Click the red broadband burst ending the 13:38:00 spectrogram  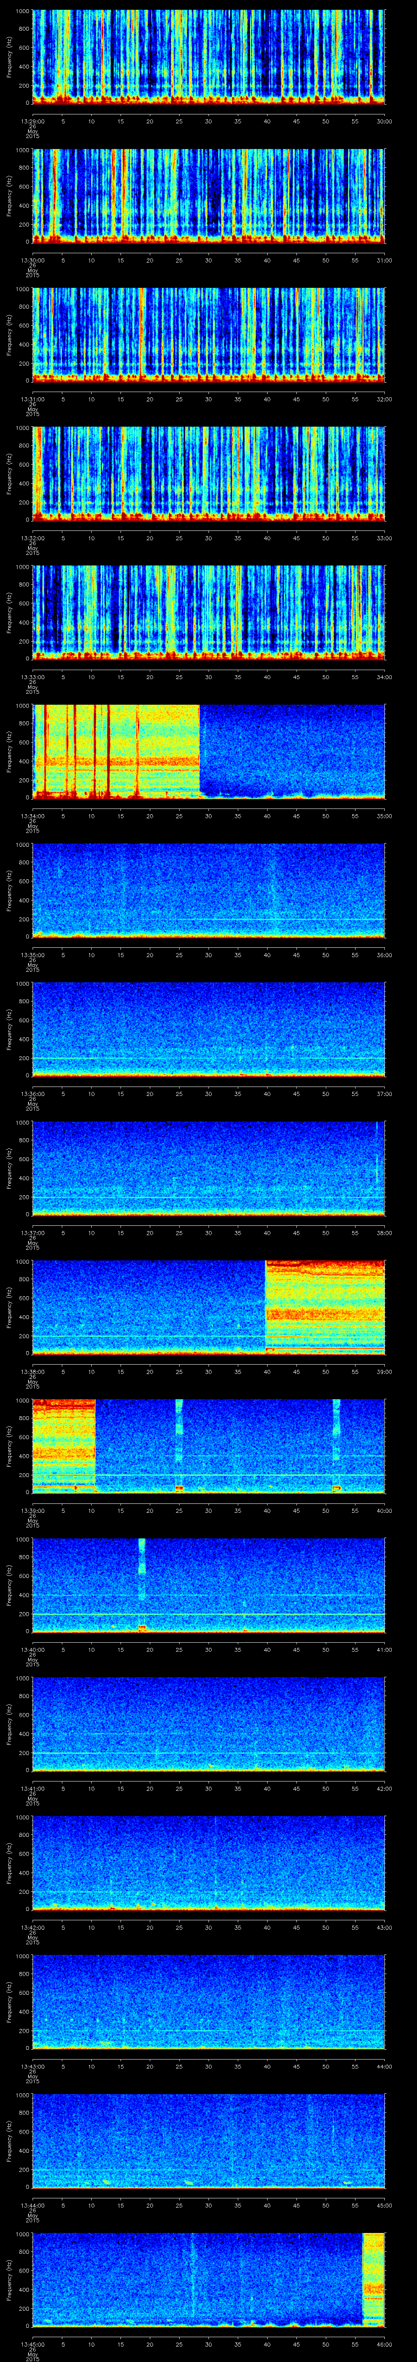[x=325, y=1307]
